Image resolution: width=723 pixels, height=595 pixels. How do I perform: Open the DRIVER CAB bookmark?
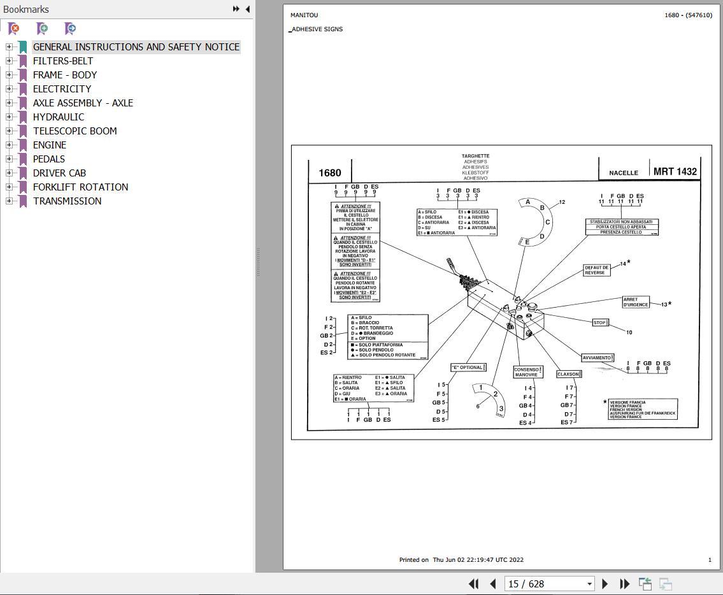(x=59, y=173)
